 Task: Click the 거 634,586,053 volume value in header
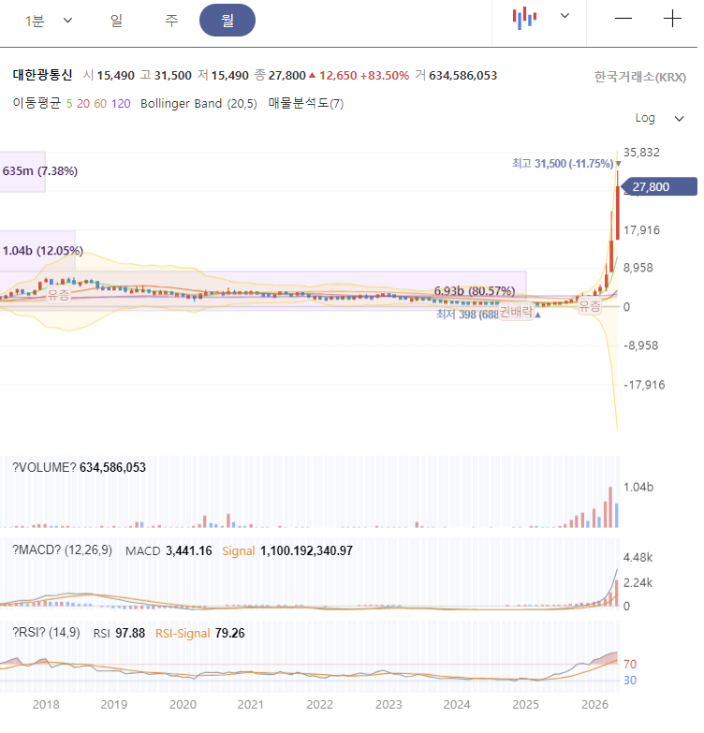click(x=456, y=75)
